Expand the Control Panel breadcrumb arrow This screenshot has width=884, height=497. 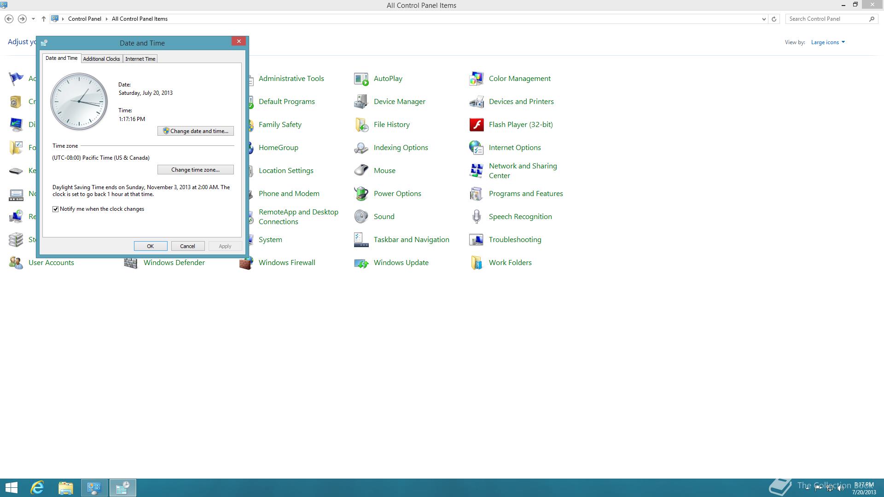click(106, 19)
